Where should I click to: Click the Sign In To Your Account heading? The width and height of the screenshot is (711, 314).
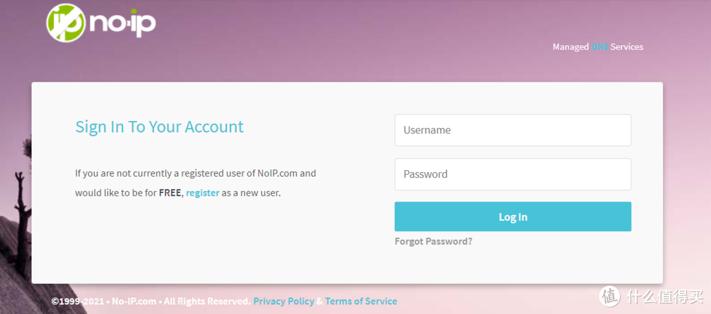[x=159, y=127]
